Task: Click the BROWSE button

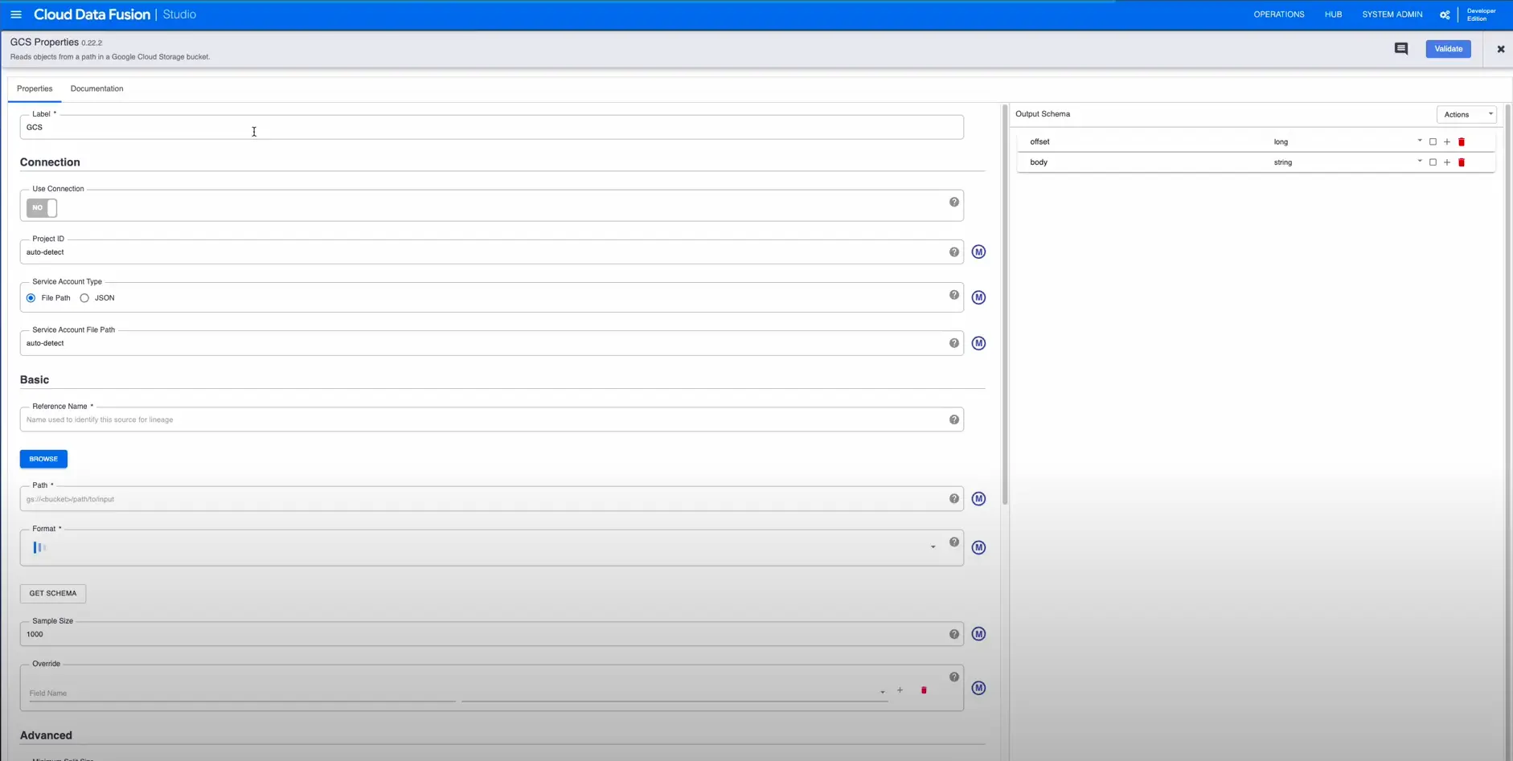Action: [43, 459]
